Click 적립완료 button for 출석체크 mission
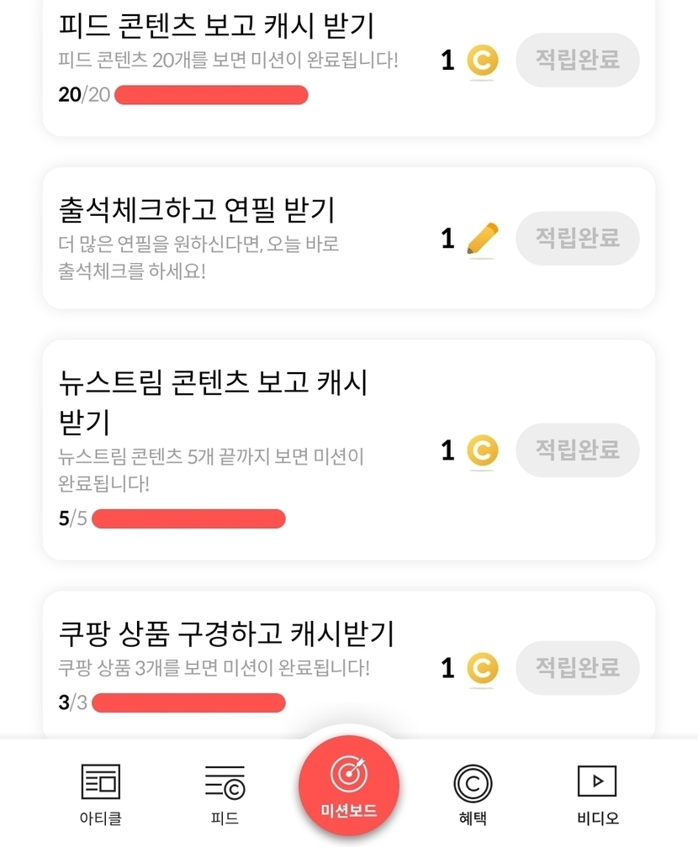This screenshot has width=698, height=847. [577, 239]
